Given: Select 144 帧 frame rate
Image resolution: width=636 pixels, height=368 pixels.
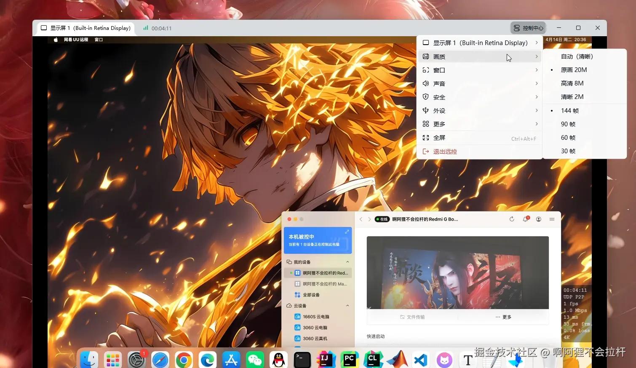Looking at the screenshot, I should 585,111.
